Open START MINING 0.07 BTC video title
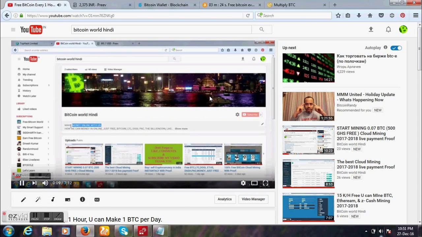This screenshot has width=422, height=237. [x=366, y=133]
